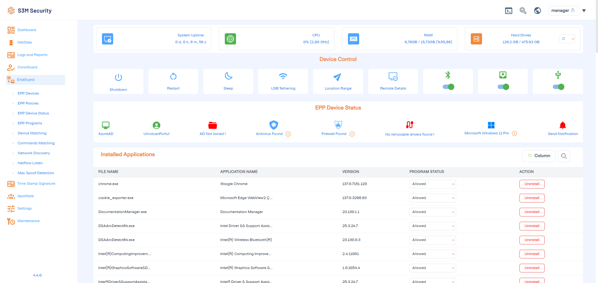The width and height of the screenshot is (598, 283).
Task: Toggle the USB port switch
Action: pyautogui.click(x=558, y=87)
